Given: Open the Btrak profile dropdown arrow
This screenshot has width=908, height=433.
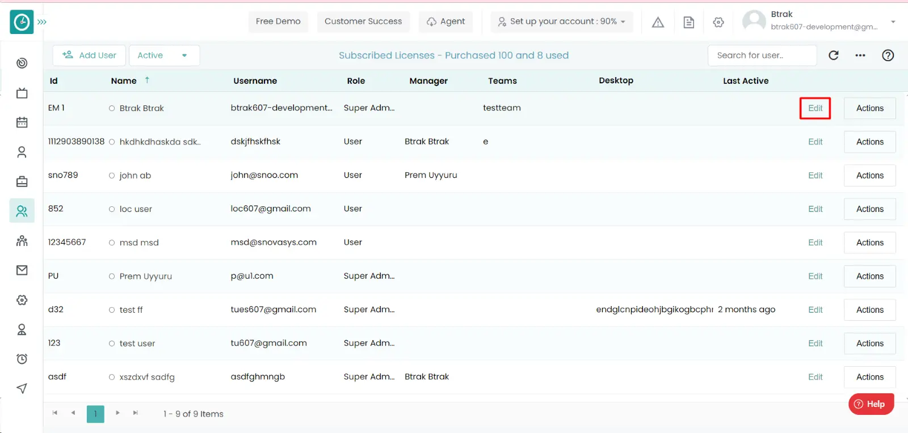Looking at the screenshot, I should (x=893, y=22).
